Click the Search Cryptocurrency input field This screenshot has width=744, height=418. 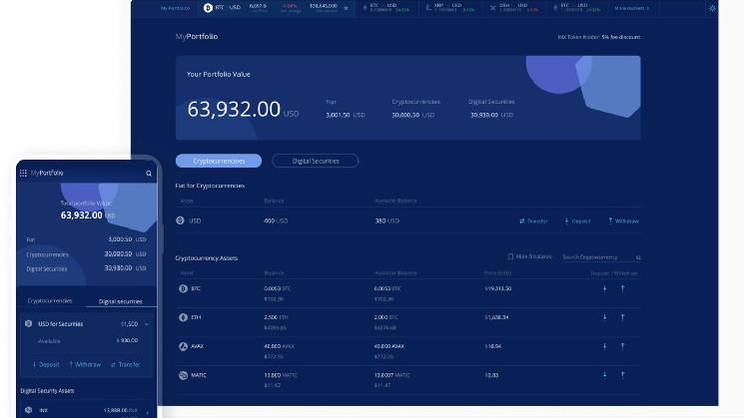pos(597,257)
